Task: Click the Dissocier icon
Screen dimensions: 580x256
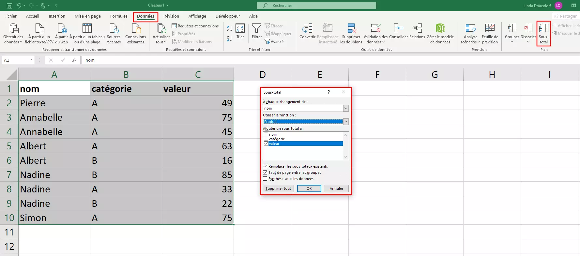Action: pyautogui.click(x=528, y=28)
